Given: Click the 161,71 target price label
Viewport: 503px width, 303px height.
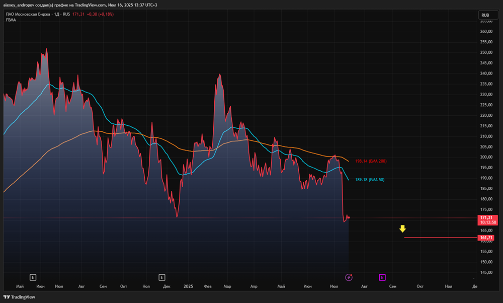Looking at the screenshot, I should tap(487, 238).
